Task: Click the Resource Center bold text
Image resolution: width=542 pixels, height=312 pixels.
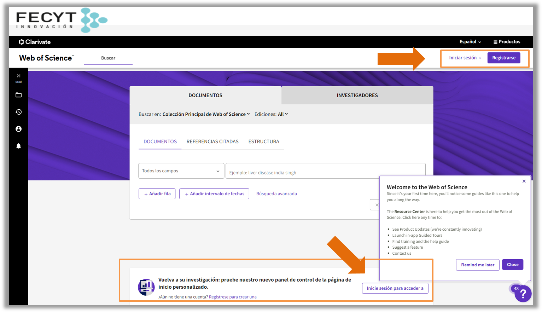Action: pyautogui.click(x=409, y=212)
